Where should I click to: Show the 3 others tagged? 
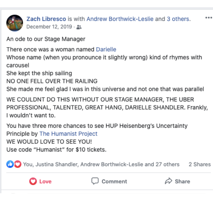point(178,19)
